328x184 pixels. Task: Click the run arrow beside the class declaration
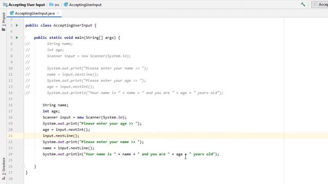point(17,25)
